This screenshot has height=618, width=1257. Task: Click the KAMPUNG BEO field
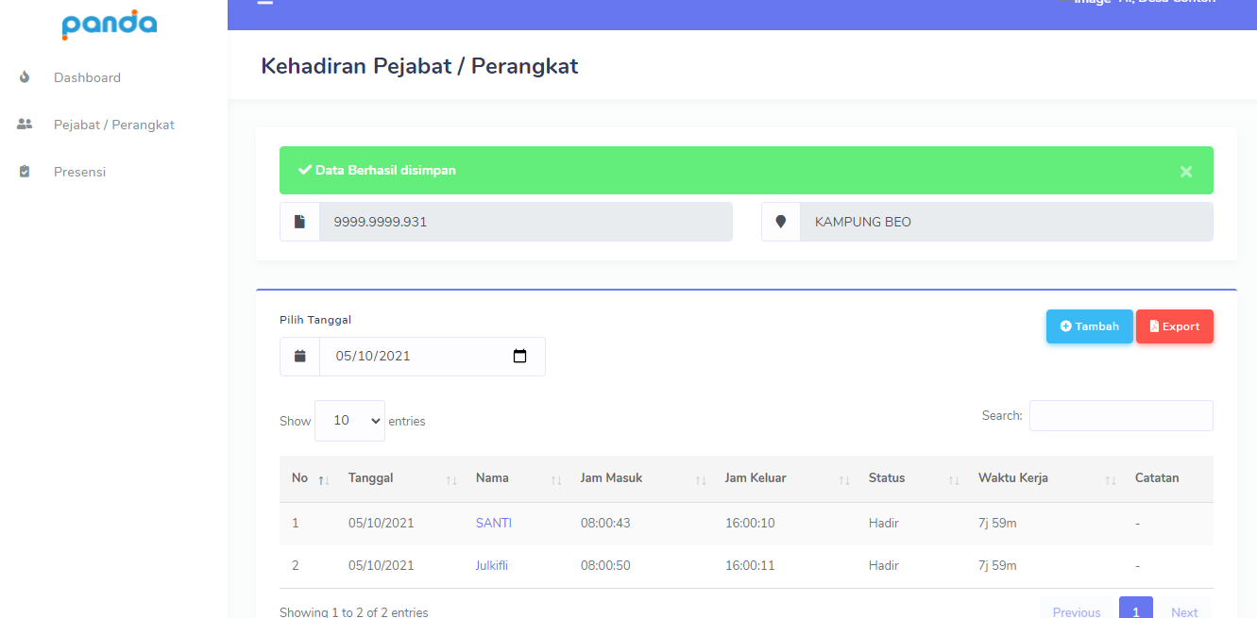(1007, 222)
